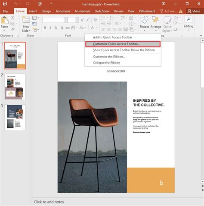Click the font name box
Image resolution: width=204 pixels, height=206 pixels.
tap(53, 20)
